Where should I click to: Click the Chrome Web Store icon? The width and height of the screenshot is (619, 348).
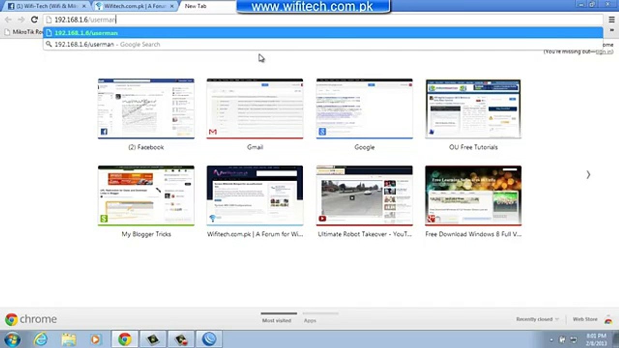(x=608, y=320)
